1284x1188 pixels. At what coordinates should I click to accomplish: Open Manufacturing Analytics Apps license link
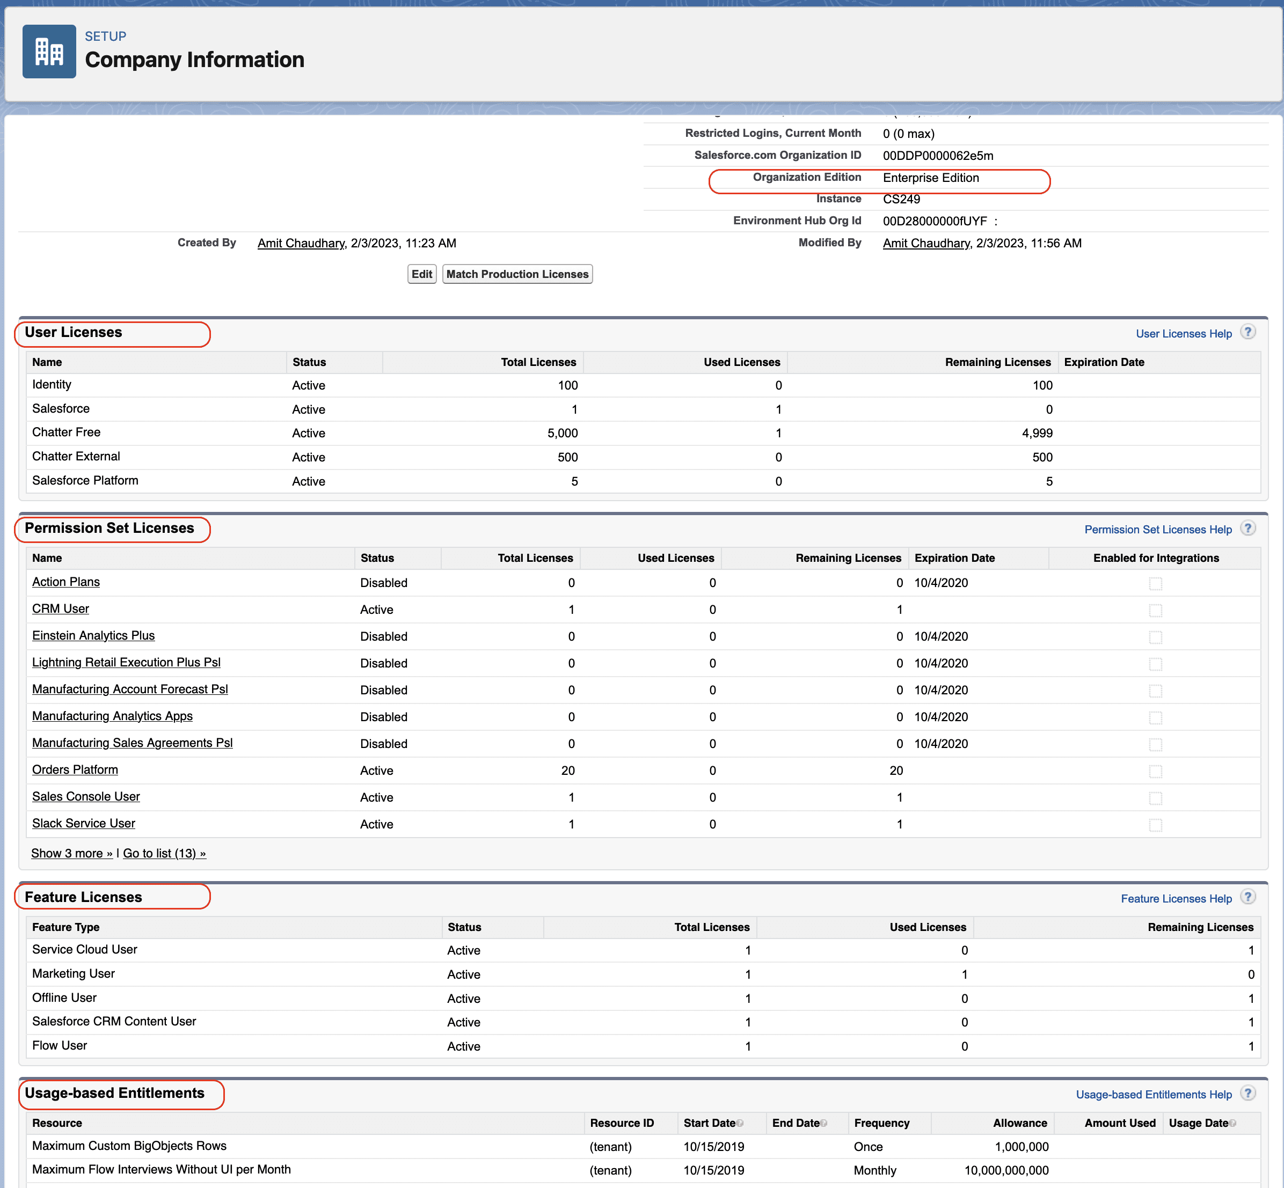click(112, 715)
